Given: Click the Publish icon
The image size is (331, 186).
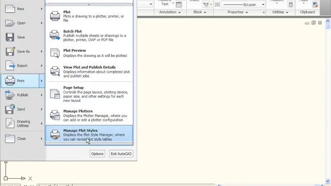Looking at the screenshot, I should click(10, 95).
